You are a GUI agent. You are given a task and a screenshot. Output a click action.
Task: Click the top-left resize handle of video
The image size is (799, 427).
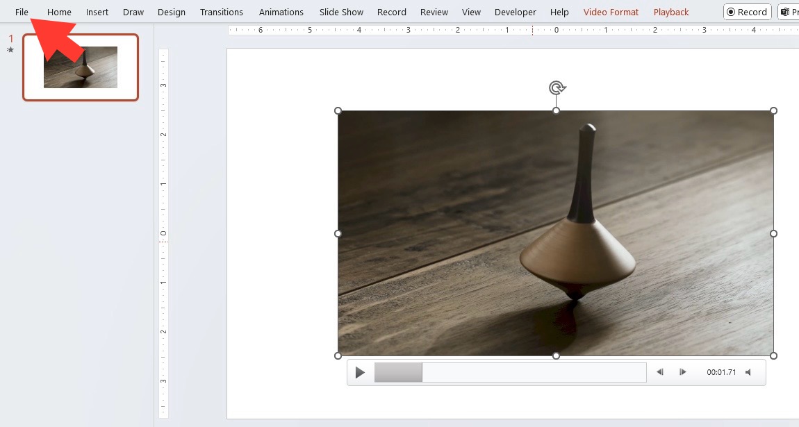pos(338,110)
